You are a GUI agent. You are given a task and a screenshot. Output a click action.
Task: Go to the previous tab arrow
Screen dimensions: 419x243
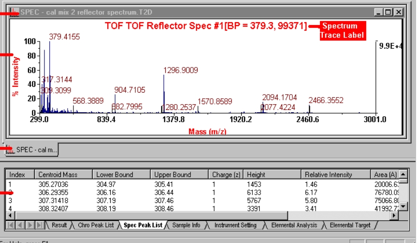(20, 225)
